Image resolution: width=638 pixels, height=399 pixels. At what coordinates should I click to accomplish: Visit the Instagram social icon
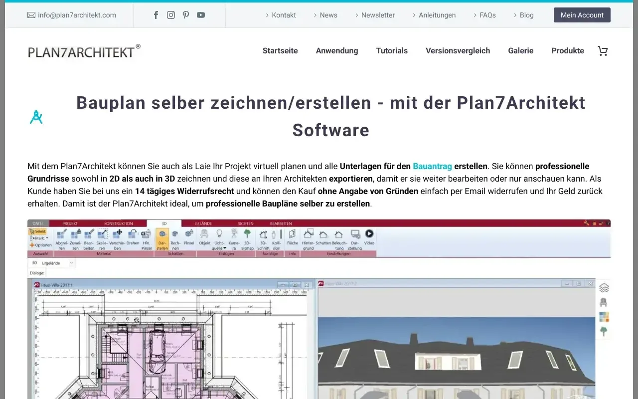coord(171,15)
